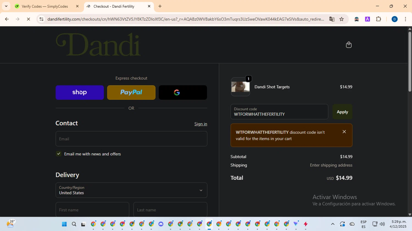Switch the ESP ES input language

[x=363, y=224]
